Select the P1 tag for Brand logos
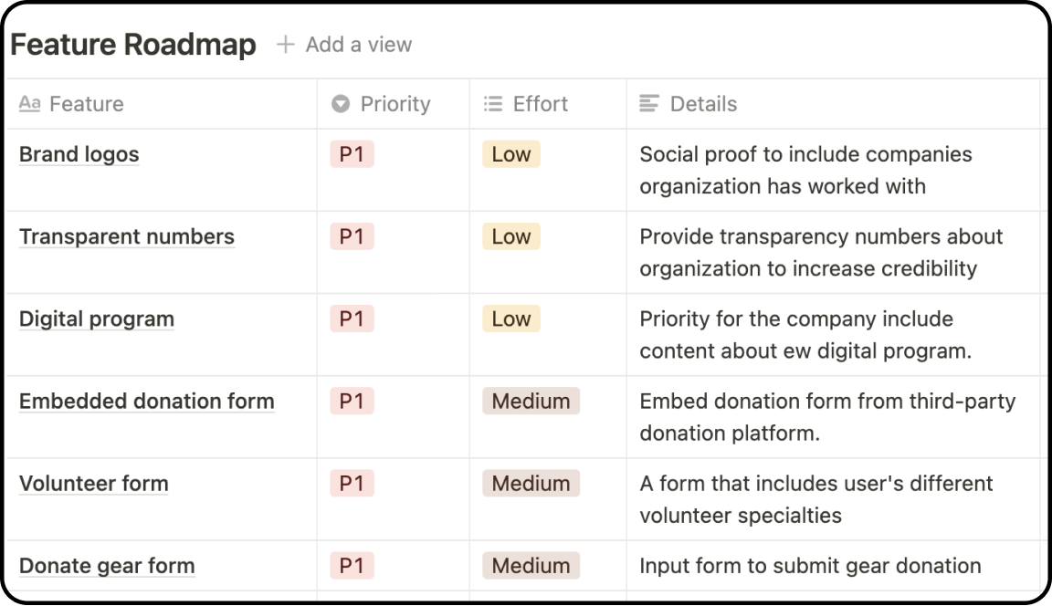This screenshot has width=1052, height=606. click(352, 154)
